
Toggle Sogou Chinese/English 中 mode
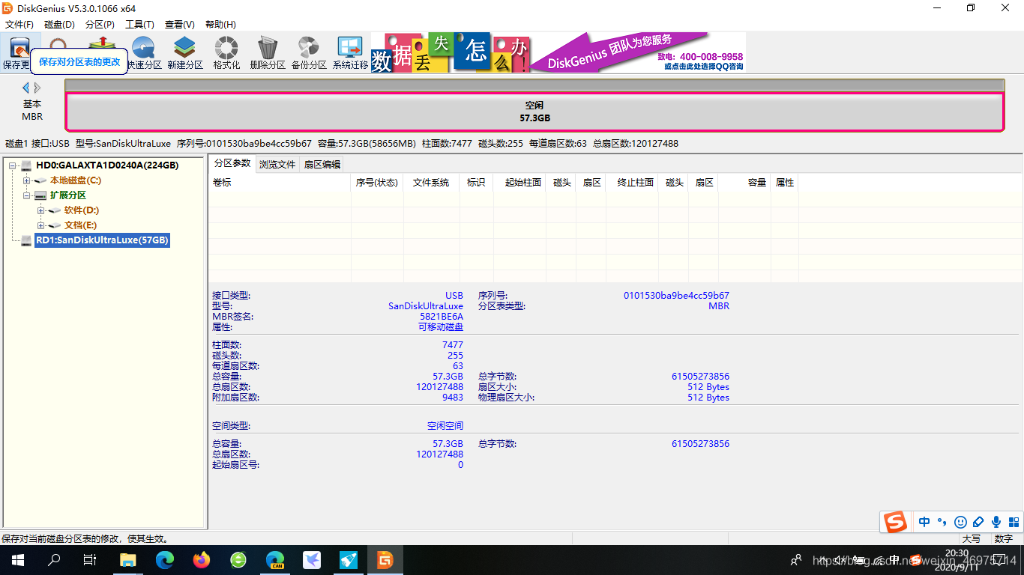(924, 522)
